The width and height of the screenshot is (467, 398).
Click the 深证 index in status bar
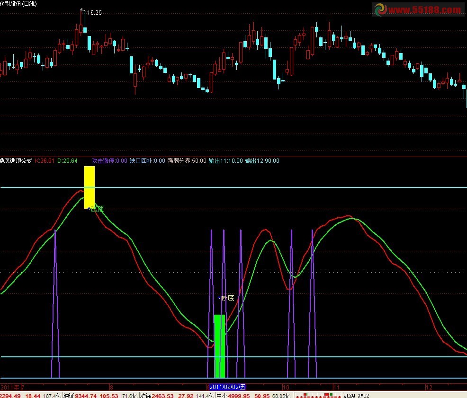click(x=69, y=395)
